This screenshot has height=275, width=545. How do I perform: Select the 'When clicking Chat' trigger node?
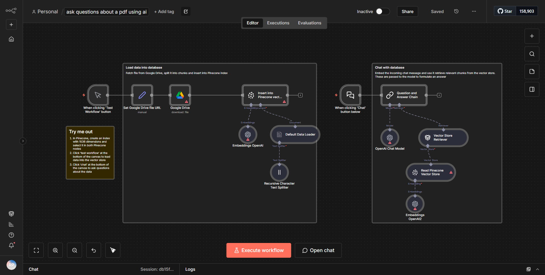click(x=350, y=95)
